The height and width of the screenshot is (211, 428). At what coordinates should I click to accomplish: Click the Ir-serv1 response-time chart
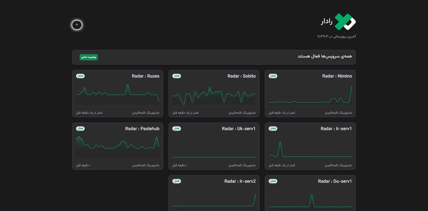pyautogui.click(x=310, y=147)
